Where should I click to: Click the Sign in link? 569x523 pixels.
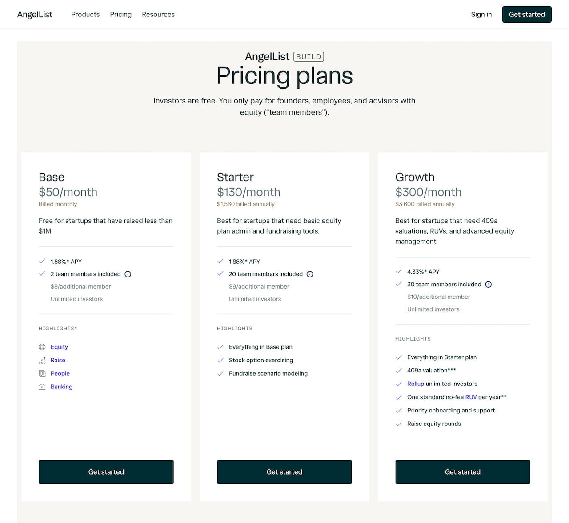pos(481,15)
